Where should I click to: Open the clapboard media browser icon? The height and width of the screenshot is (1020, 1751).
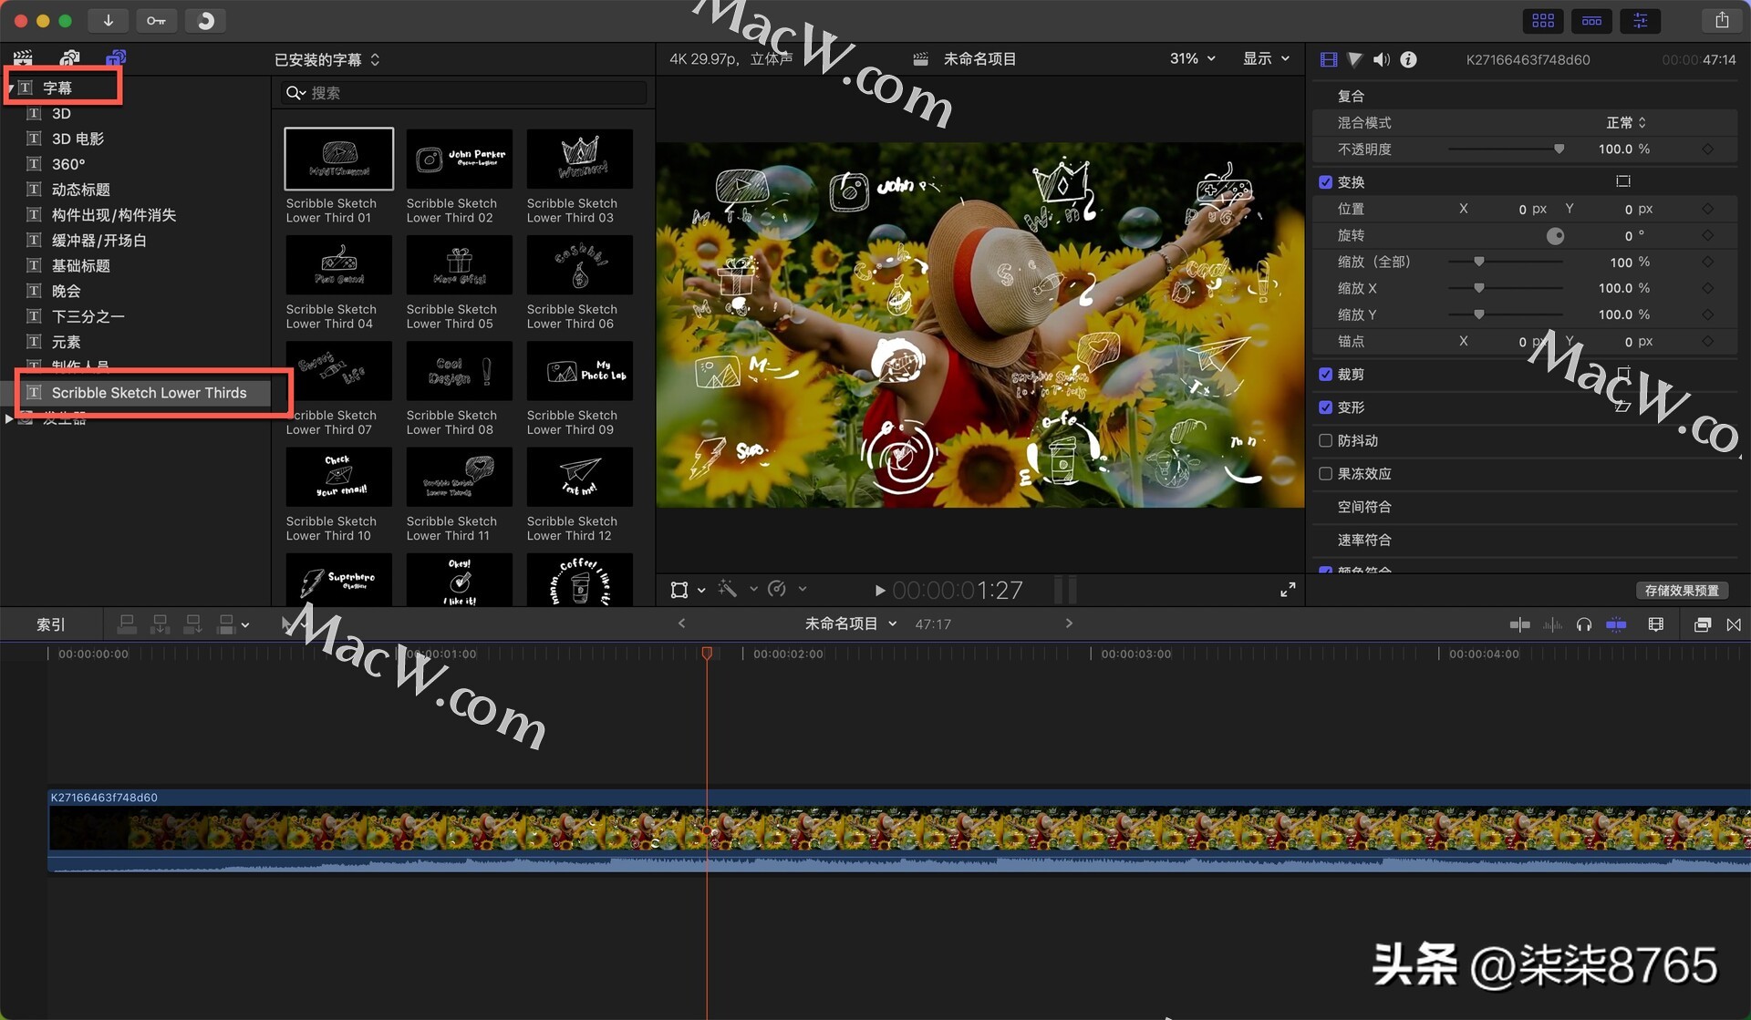pyautogui.click(x=23, y=57)
